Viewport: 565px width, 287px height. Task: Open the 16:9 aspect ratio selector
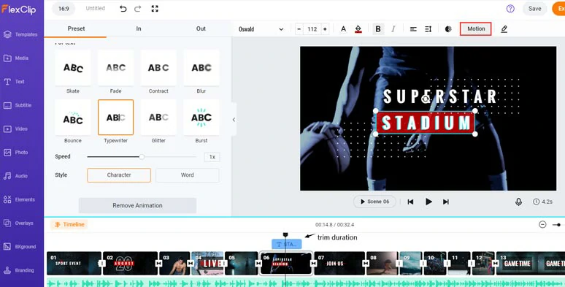[x=64, y=9]
